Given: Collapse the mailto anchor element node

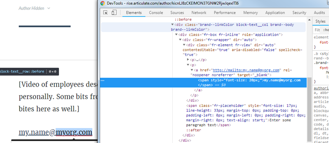Looking at the screenshot, I should 192,70.
